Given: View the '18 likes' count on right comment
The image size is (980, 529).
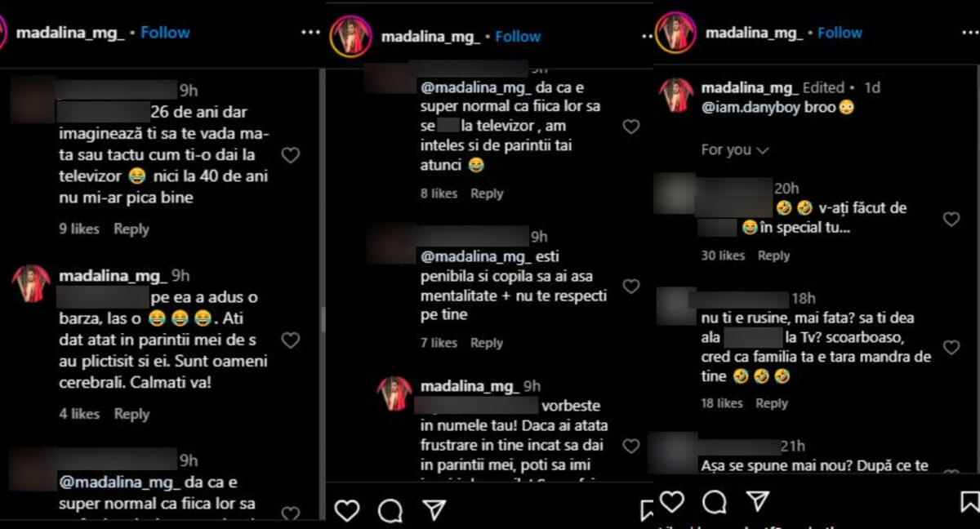Looking at the screenshot, I should point(722,403).
